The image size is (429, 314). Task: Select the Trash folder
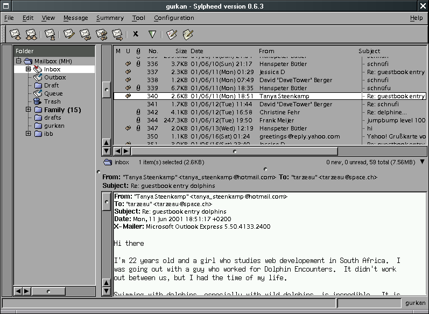52,101
